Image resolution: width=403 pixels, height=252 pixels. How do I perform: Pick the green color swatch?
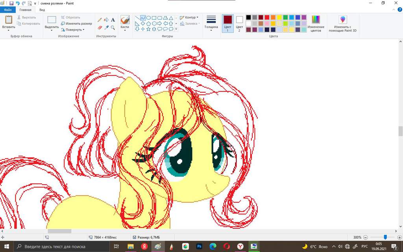(x=285, y=17)
